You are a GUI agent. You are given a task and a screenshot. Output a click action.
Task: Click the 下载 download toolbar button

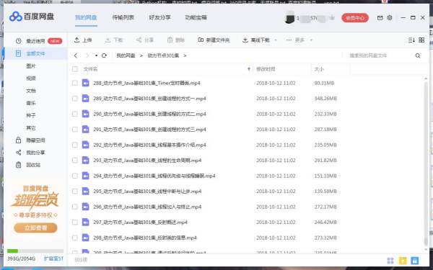coord(114,40)
